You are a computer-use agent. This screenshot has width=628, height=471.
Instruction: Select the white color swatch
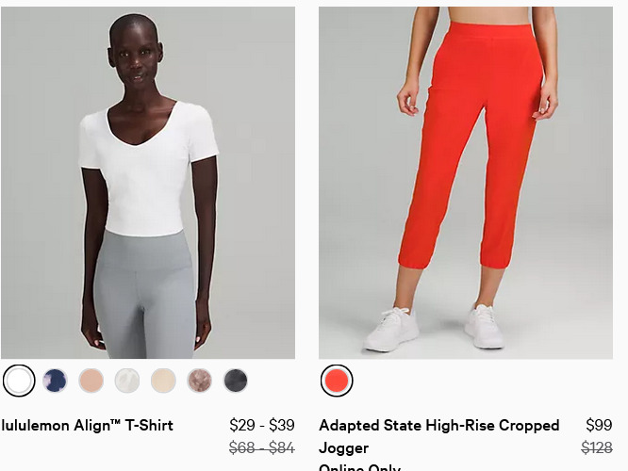pyautogui.click(x=19, y=381)
